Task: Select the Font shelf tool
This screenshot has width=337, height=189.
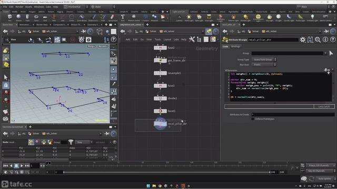Action: [x=123, y=17]
